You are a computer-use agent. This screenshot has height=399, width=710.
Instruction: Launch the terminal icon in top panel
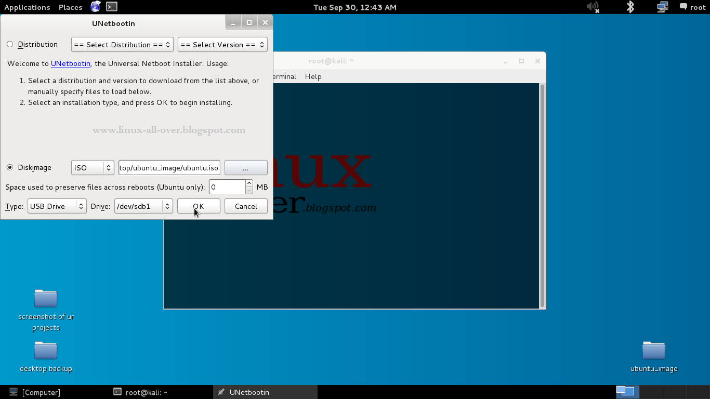111,7
